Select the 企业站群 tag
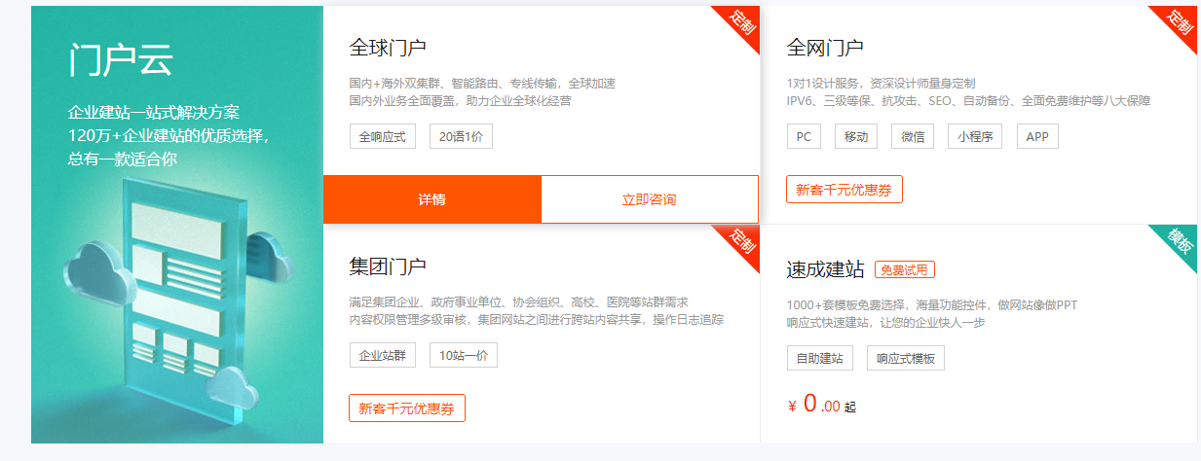This screenshot has height=461, width=1201. pyautogui.click(x=383, y=355)
